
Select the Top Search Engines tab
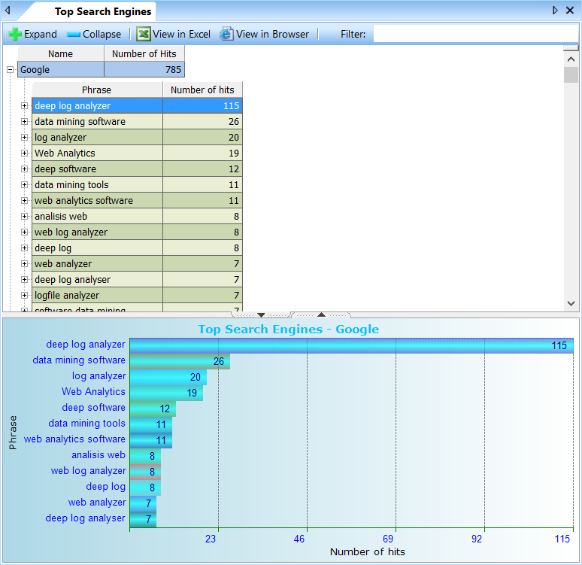(x=103, y=11)
